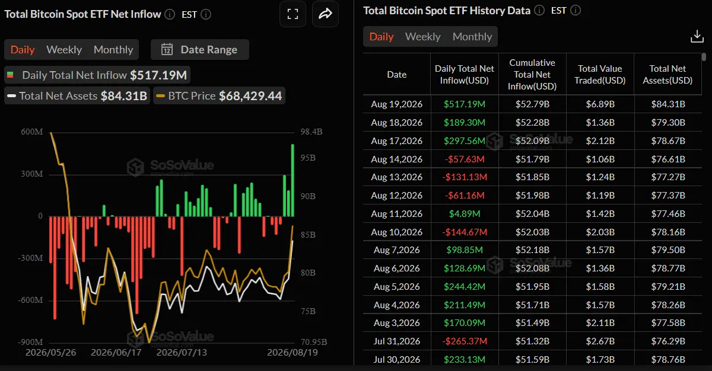Click the $79.30B net assets cell
The image size is (712, 371).
point(667,123)
